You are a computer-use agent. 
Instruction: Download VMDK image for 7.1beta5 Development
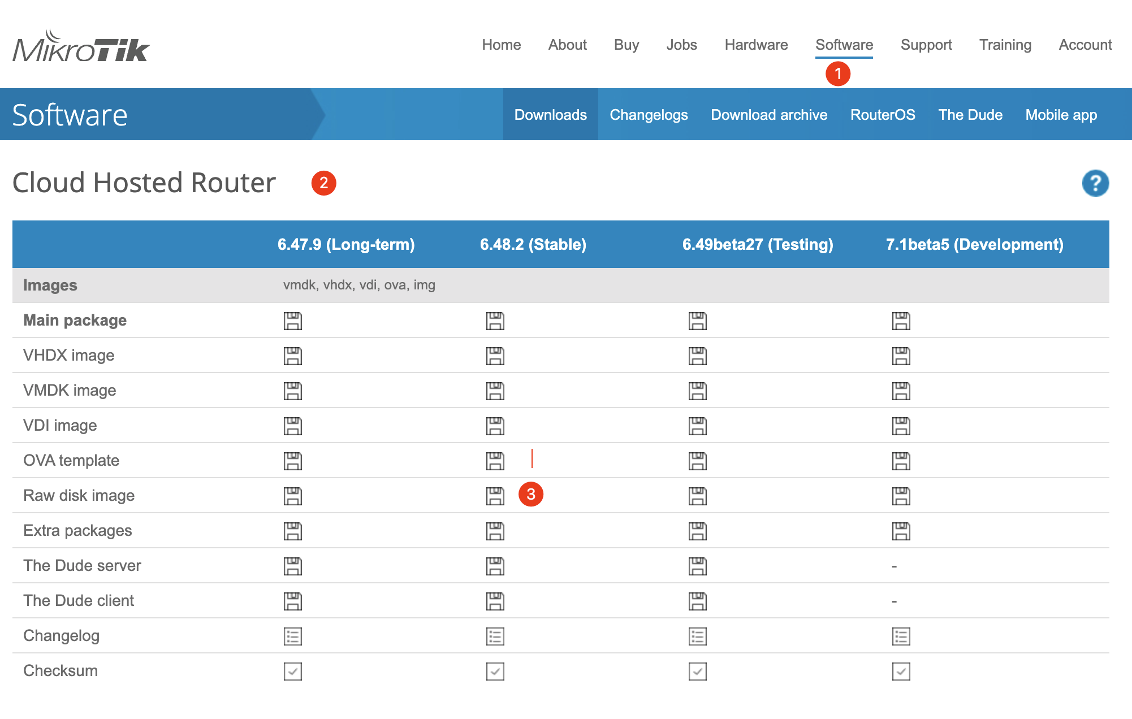pos(901,391)
